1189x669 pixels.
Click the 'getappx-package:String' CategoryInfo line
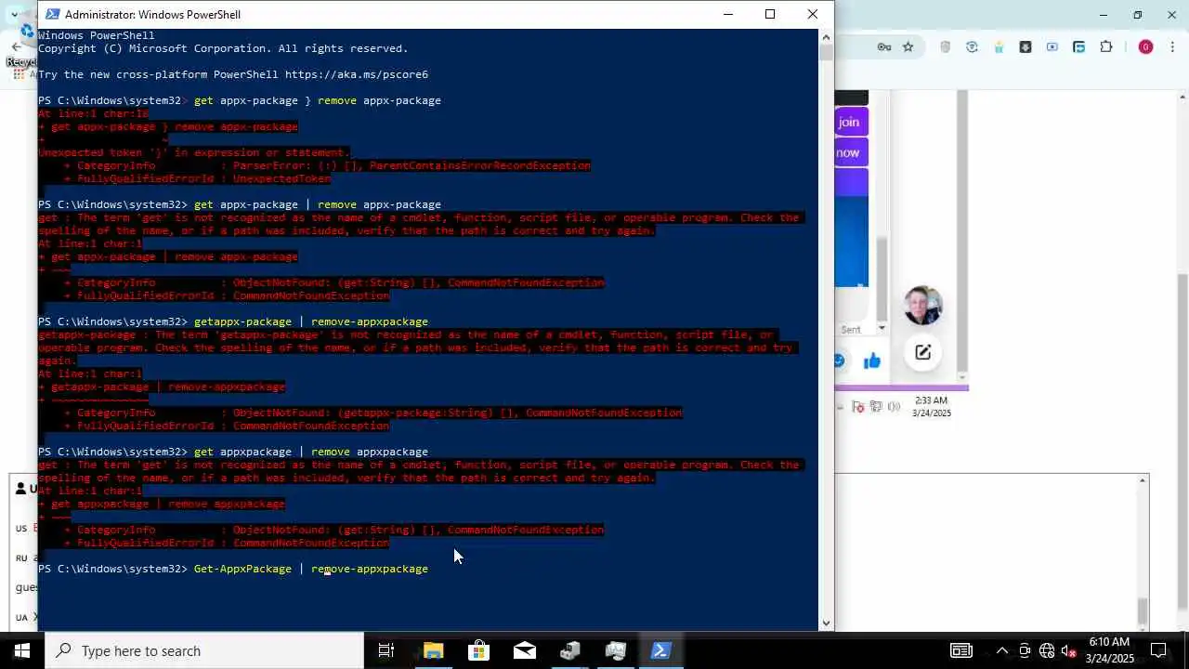[x=372, y=413]
